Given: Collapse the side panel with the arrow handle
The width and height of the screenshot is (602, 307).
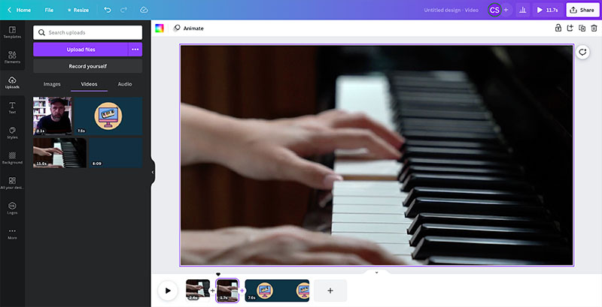Looking at the screenshot, I should point(153,172).
